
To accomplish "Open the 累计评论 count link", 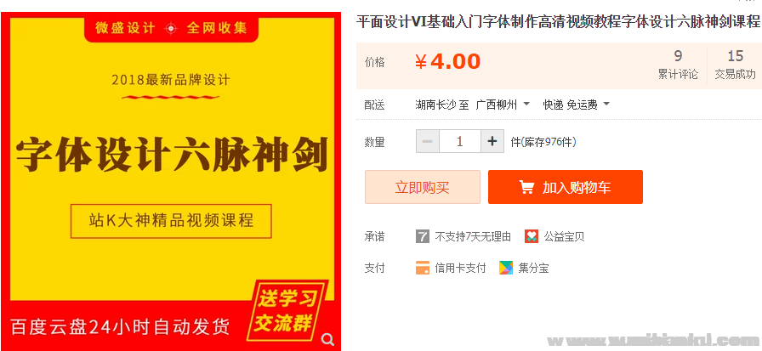I will click(678, 65).
